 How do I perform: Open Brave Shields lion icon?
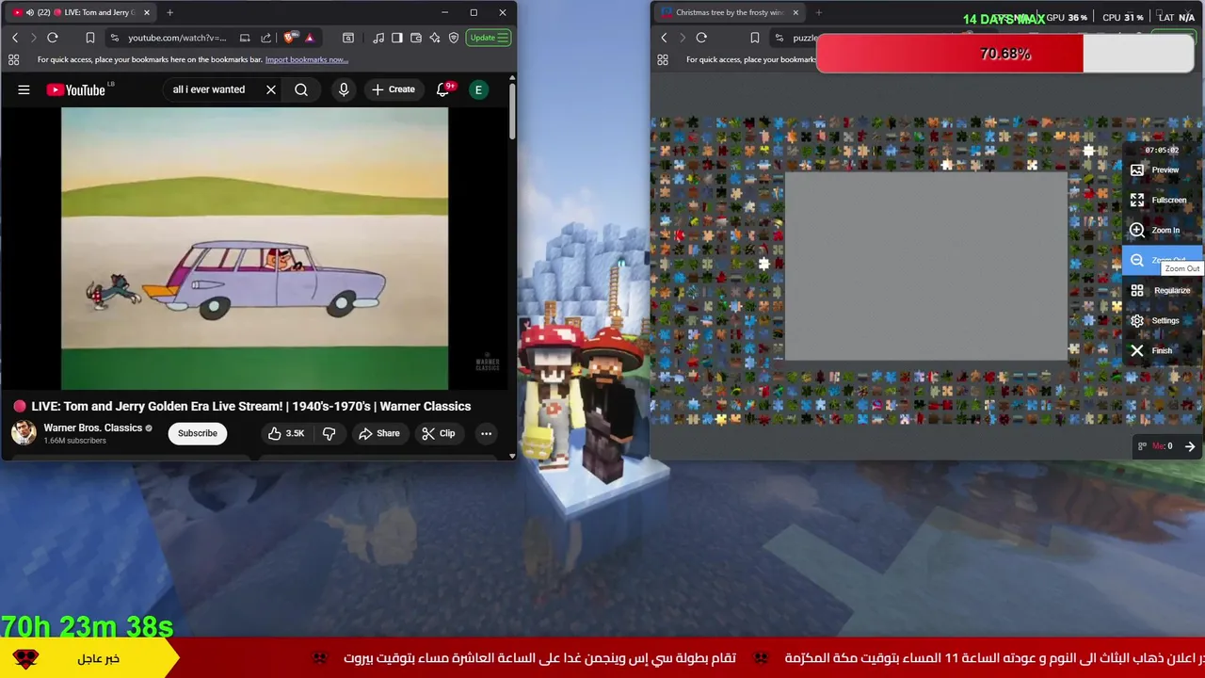point(289,38)
